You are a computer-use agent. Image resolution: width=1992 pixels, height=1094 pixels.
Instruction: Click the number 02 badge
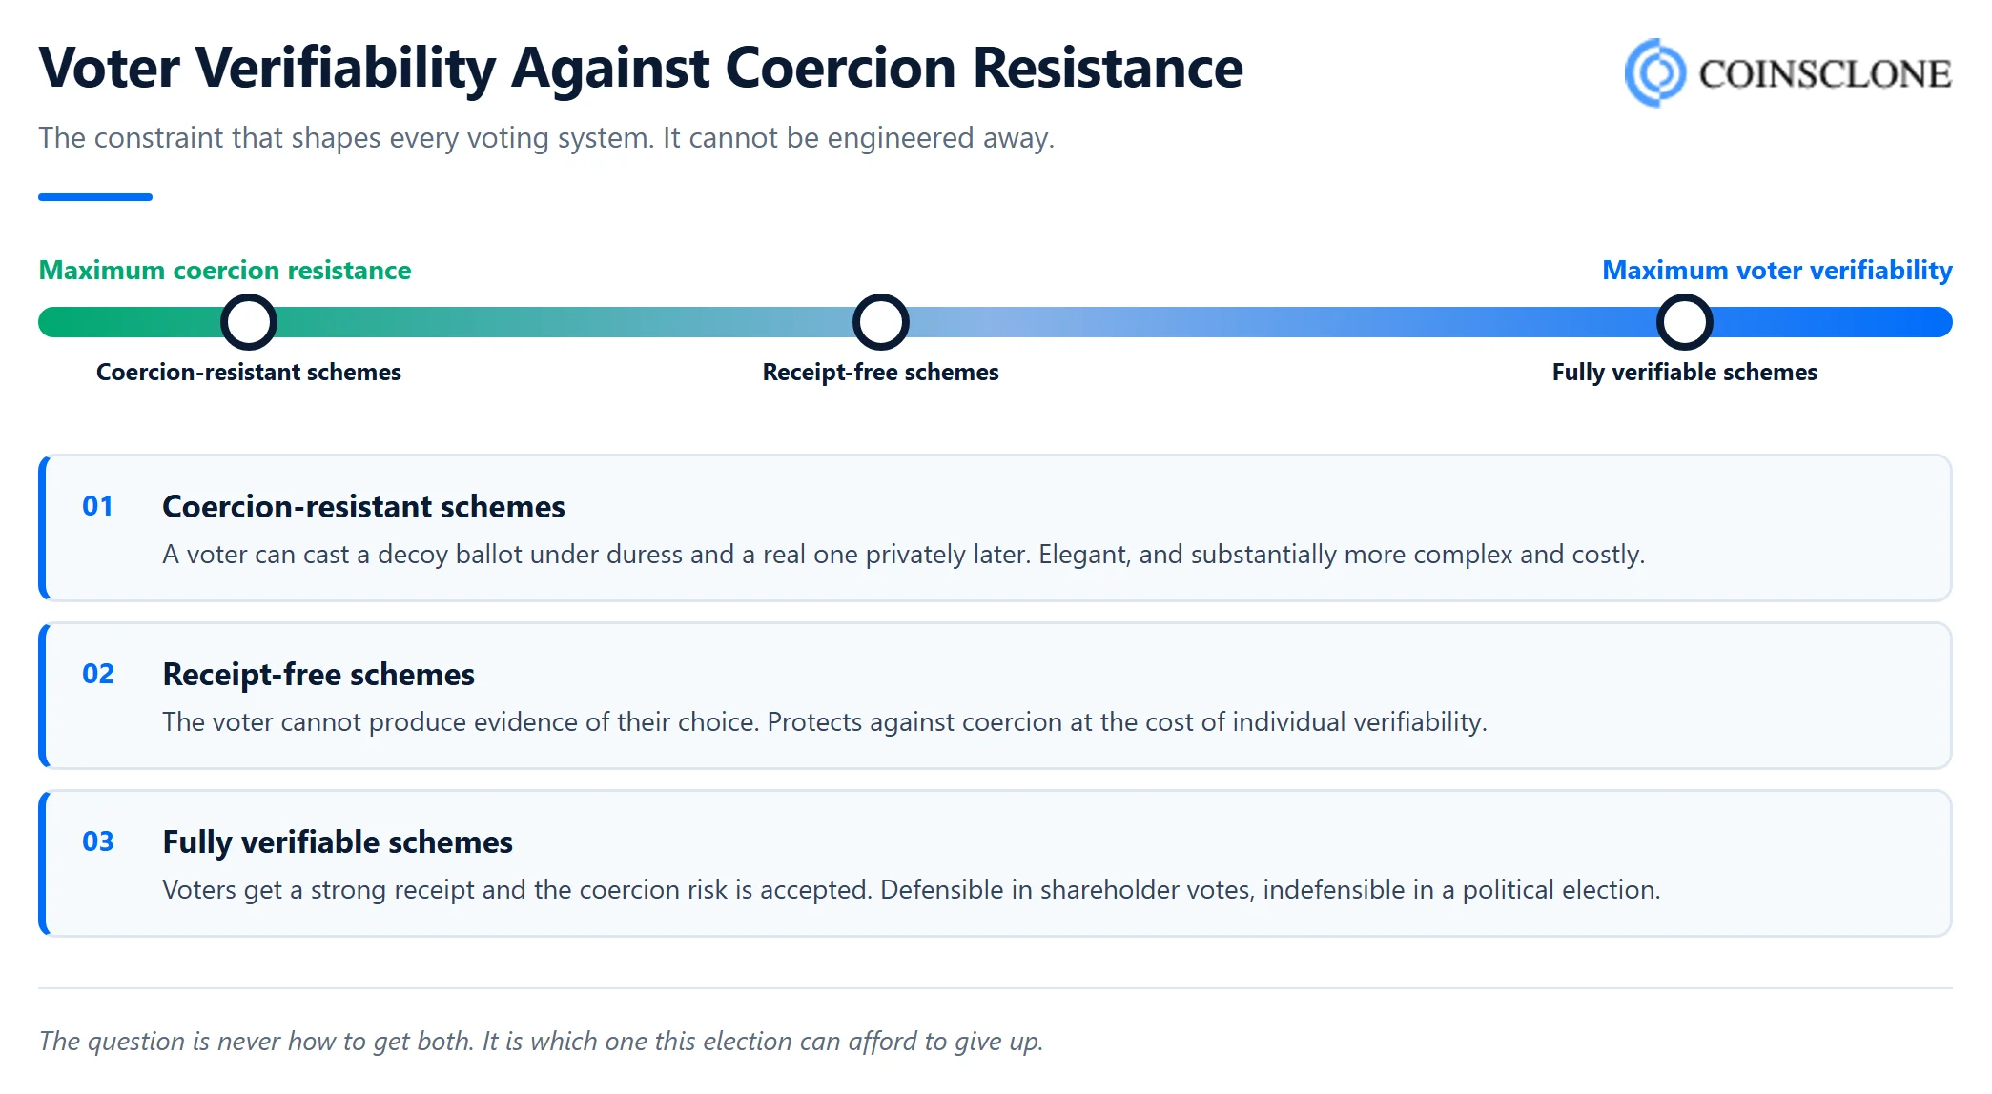tap(98, 674)
